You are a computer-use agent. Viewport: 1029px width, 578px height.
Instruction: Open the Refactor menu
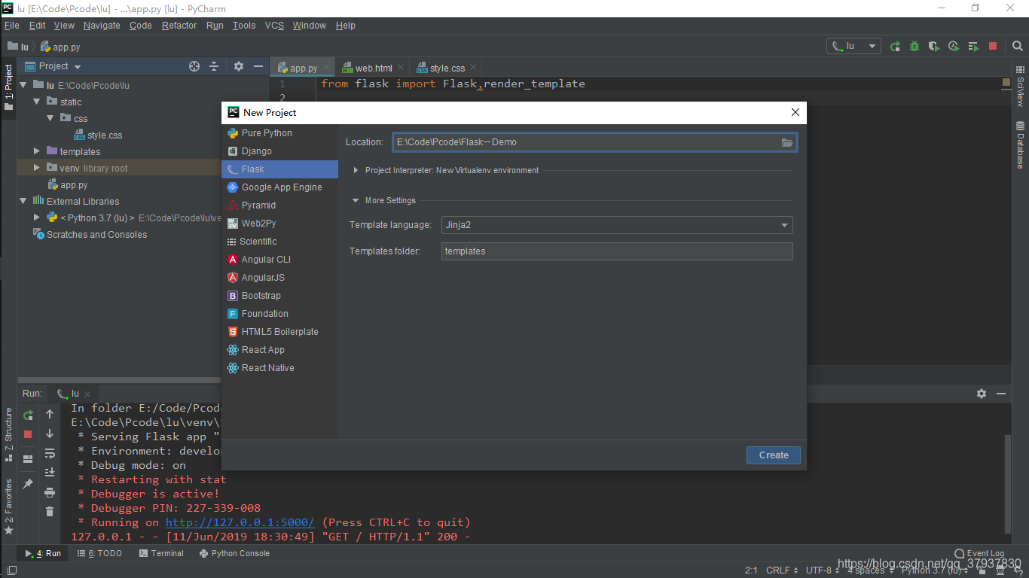click(179, 26)
